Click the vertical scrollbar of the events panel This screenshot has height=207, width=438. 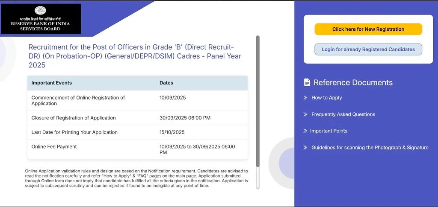pos(258,112)
